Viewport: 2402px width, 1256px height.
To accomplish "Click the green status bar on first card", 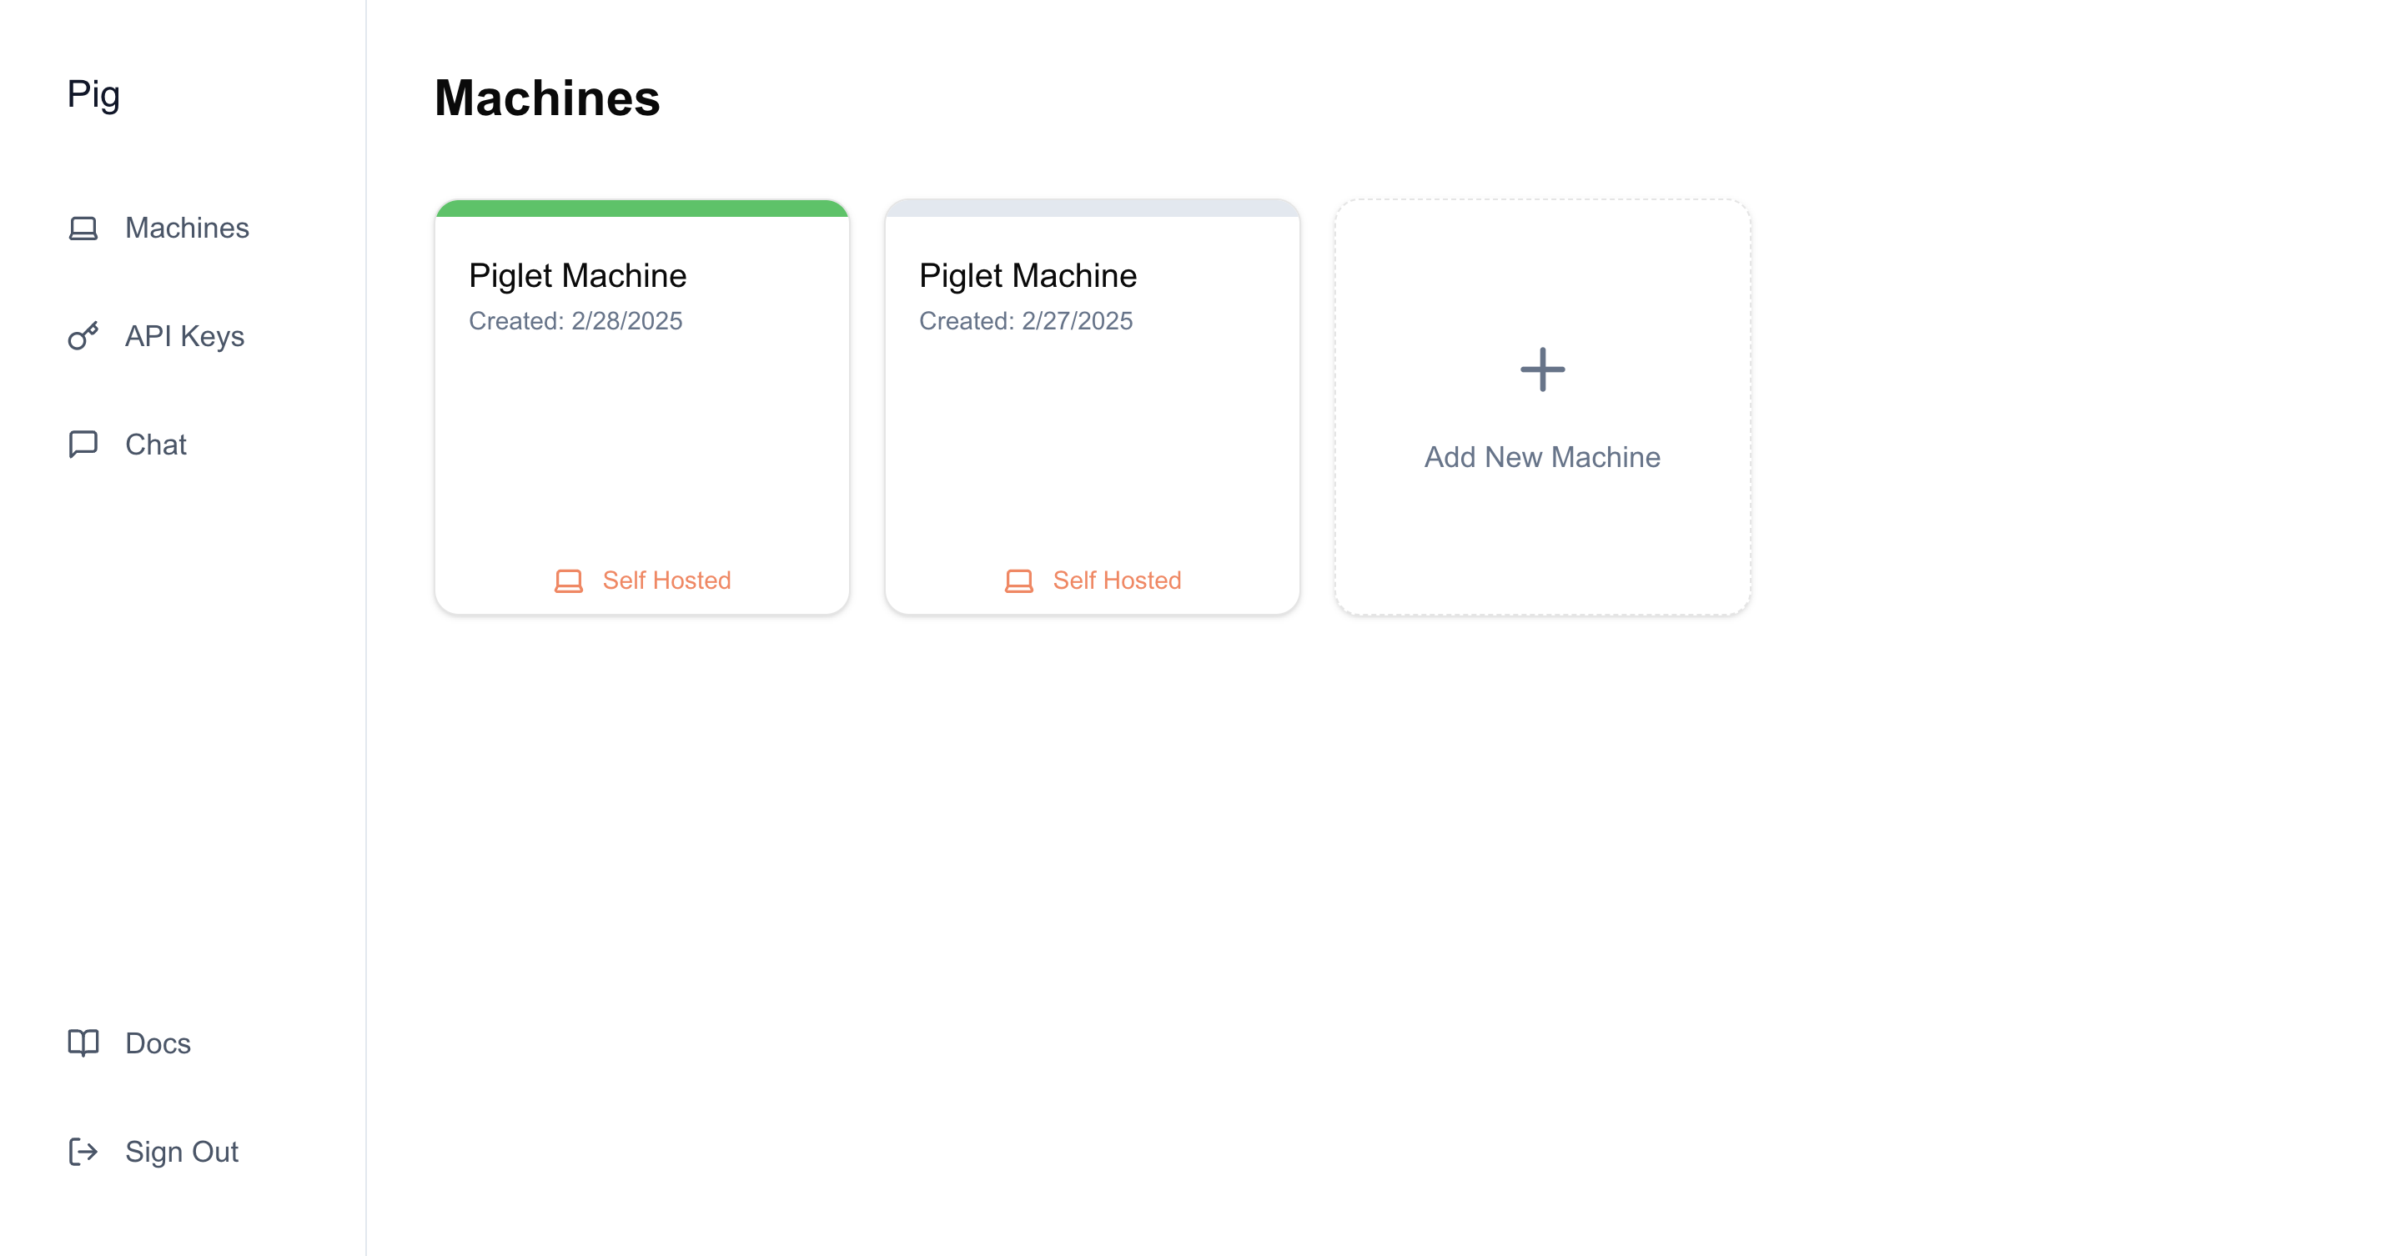I will [x=641, y=208].
